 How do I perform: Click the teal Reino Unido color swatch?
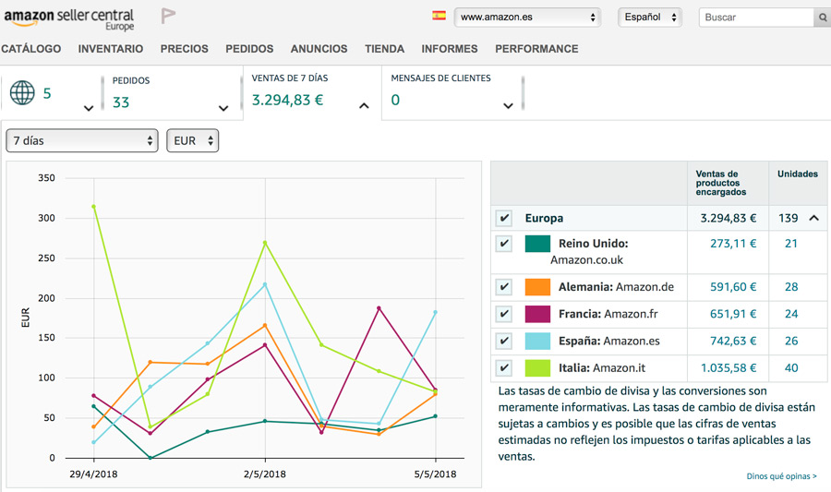click(537, 244)
